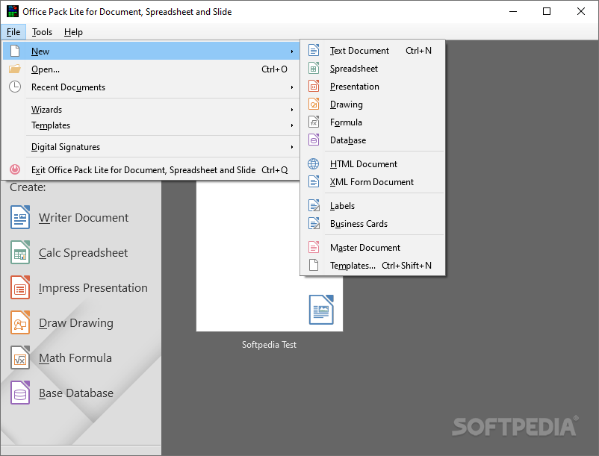Close the Office Pack Lite window

580,11
